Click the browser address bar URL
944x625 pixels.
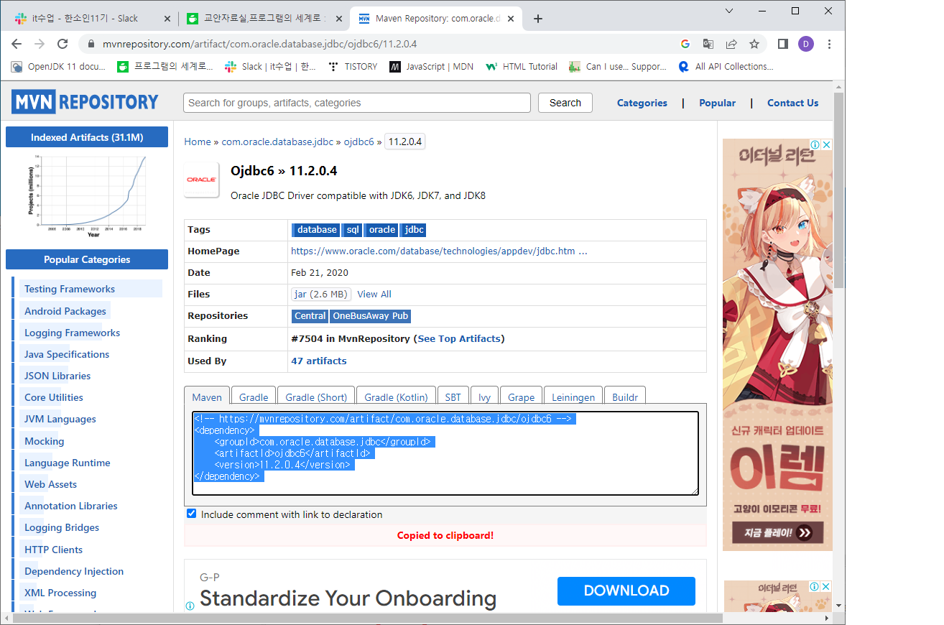[260, 44]
